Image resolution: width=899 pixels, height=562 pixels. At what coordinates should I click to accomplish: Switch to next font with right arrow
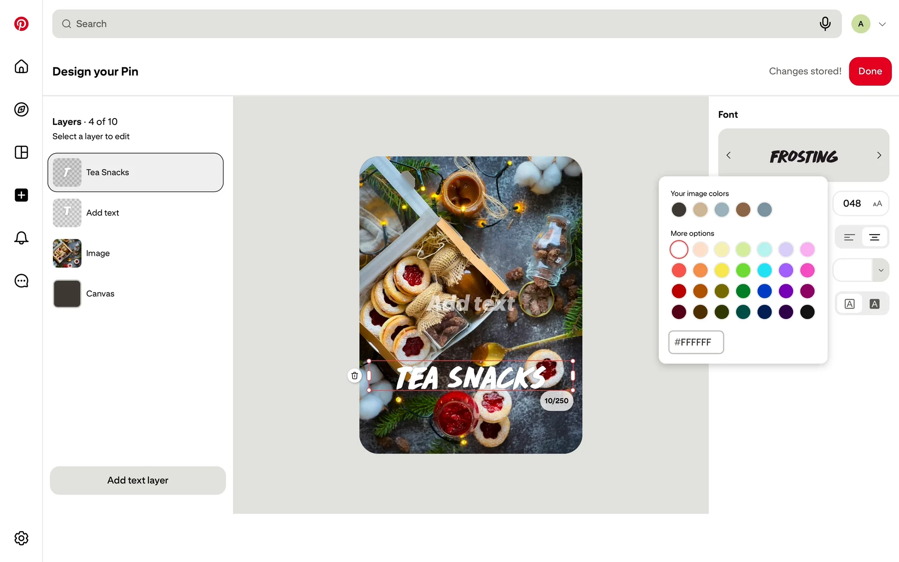coord(879,155)
